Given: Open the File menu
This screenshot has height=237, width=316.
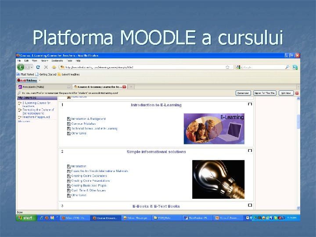Looking at the screenshot, I should coord(19,61).
